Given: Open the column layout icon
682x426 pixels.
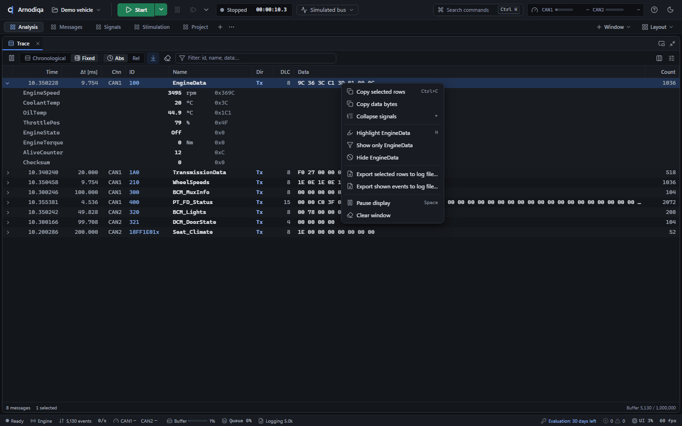Looking at the screenshot, I should pyautogui.click(x=659, y=58).
